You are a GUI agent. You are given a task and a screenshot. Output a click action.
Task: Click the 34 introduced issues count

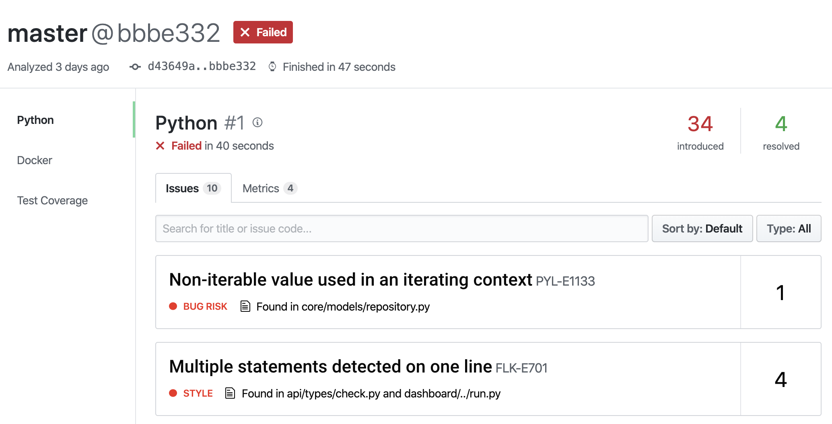pos(700,124)
